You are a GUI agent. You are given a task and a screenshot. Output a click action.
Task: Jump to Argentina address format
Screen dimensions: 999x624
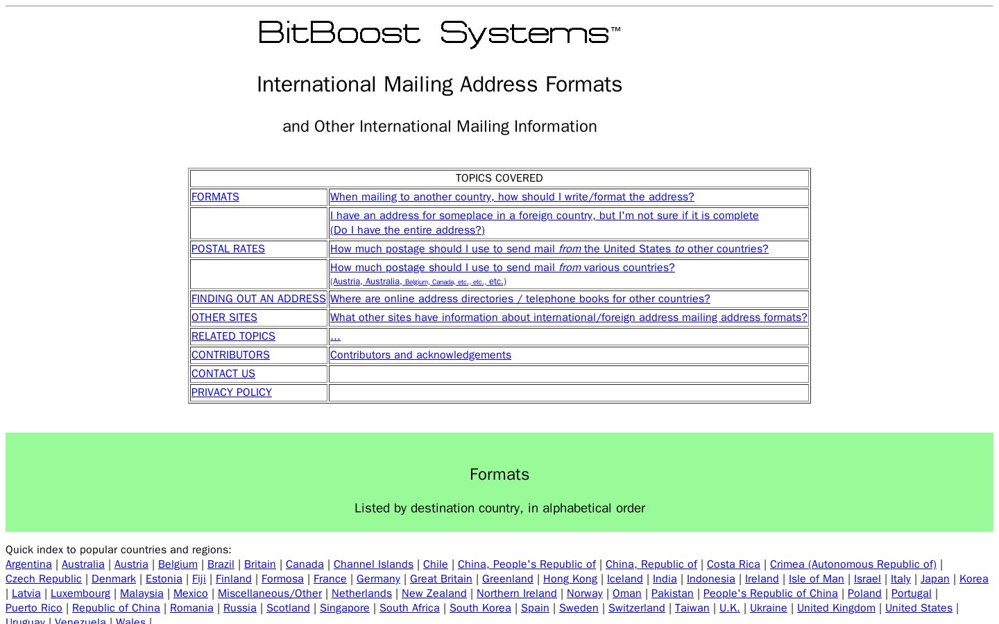tap(28, 564)
